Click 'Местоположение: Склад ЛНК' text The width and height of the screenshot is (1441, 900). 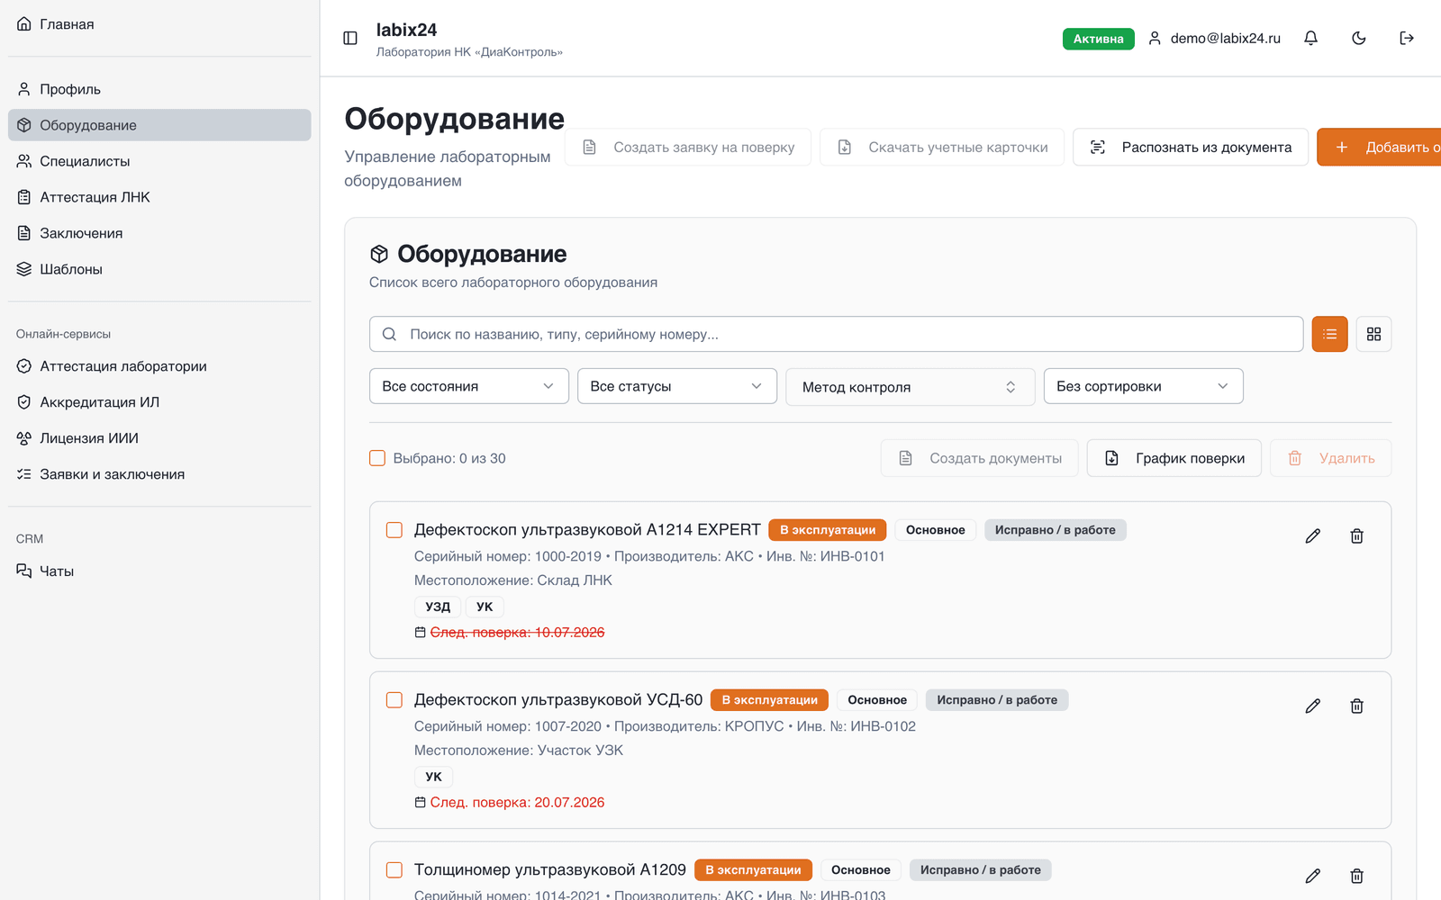point(513,580)
